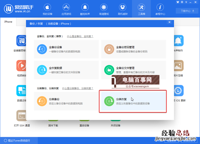Click the 全备份设备 title text

[x=56, y=47]
